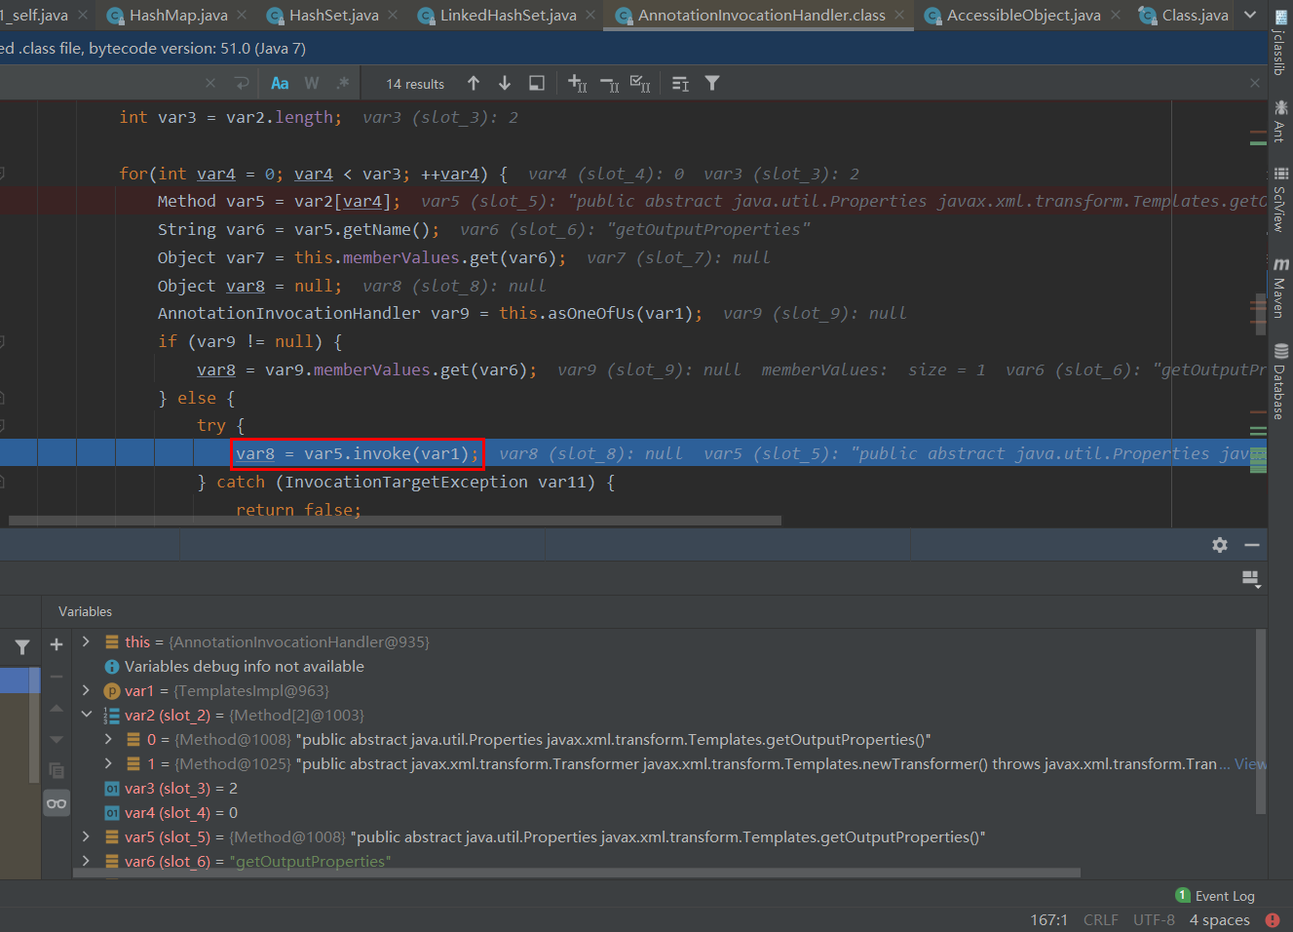Switch to HashMap.java tab
This screenshot has width=1293, height=932.
(x=178, y=15)
